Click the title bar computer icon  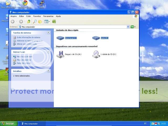10,12
